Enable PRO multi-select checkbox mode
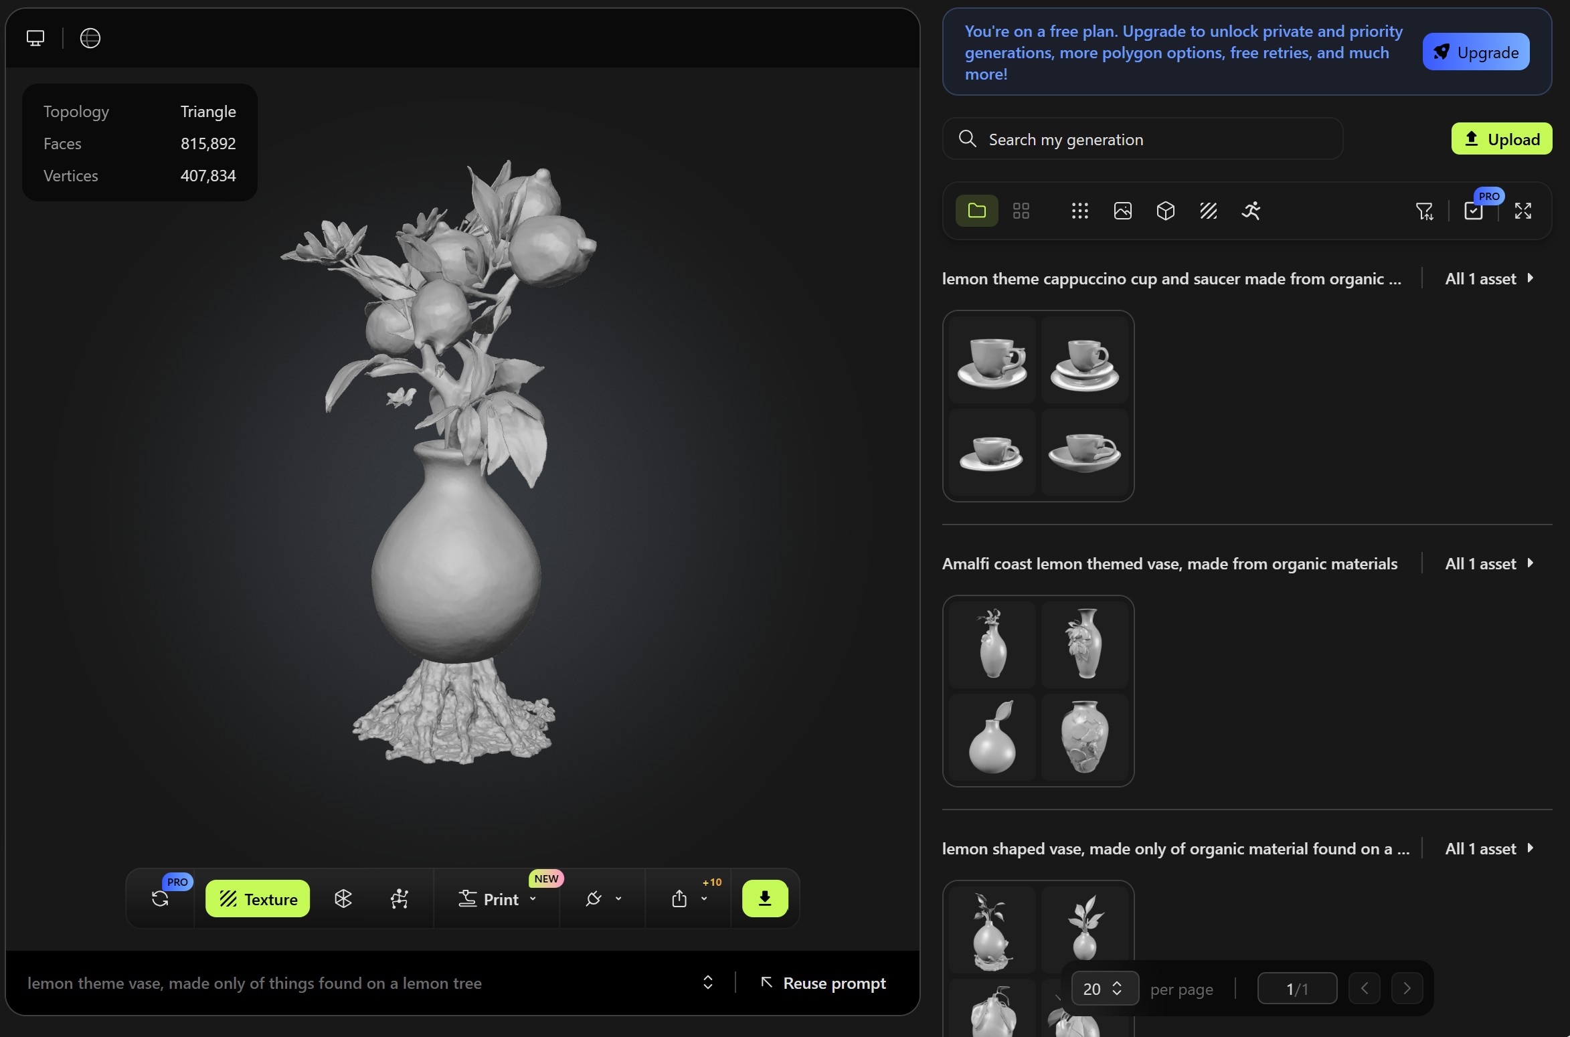Image resolution: width=1570 pixels, height=1037 pixels. point(1474,211)
